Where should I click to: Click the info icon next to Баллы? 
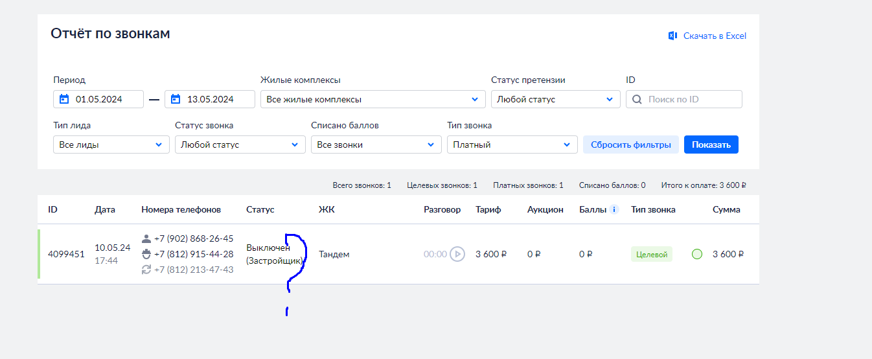(x=614, y=209)
